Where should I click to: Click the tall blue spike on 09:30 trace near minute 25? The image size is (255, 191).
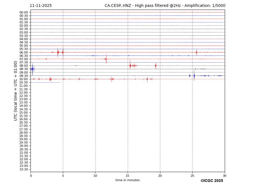(194, 75)
